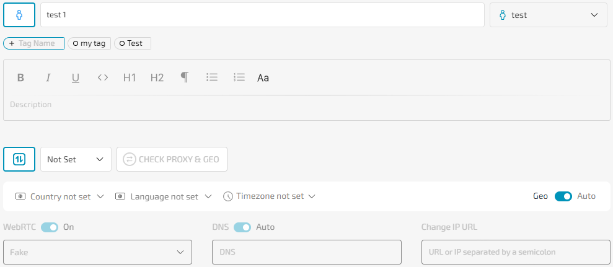
Task: Click the profile name field 'test 1'
Action: pyautogui.click(x=262, y=15)
